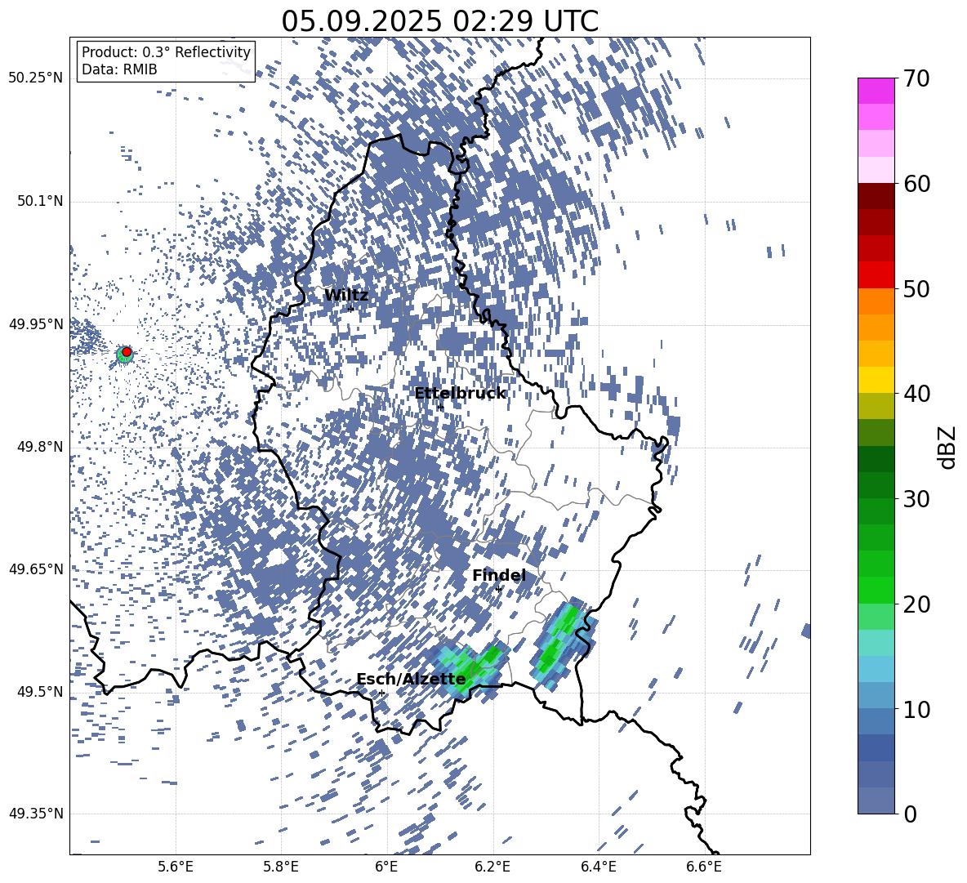Viewport: 967px width, 883px height.
Task: Click the red radar site marker
Action: pos(127,352)
